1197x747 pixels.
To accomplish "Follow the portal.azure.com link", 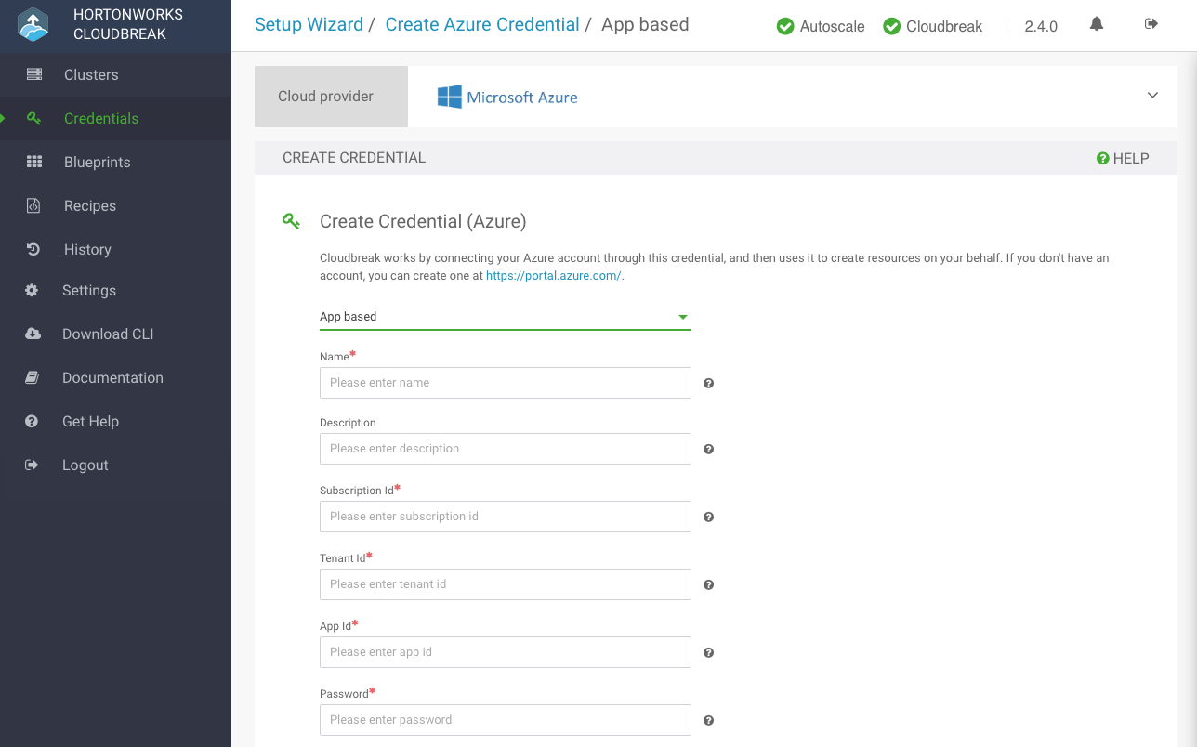I will (553, 276).
